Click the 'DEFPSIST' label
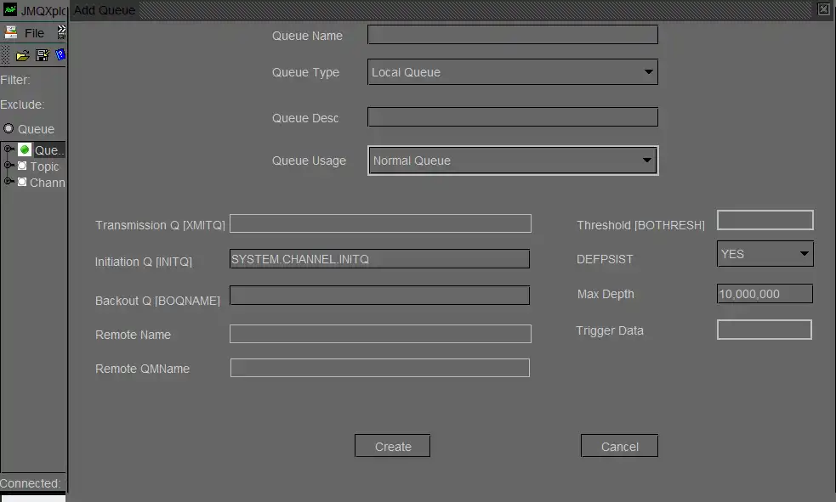The width and height of the screenshot is (836, 502). click(x=605, y=259)
